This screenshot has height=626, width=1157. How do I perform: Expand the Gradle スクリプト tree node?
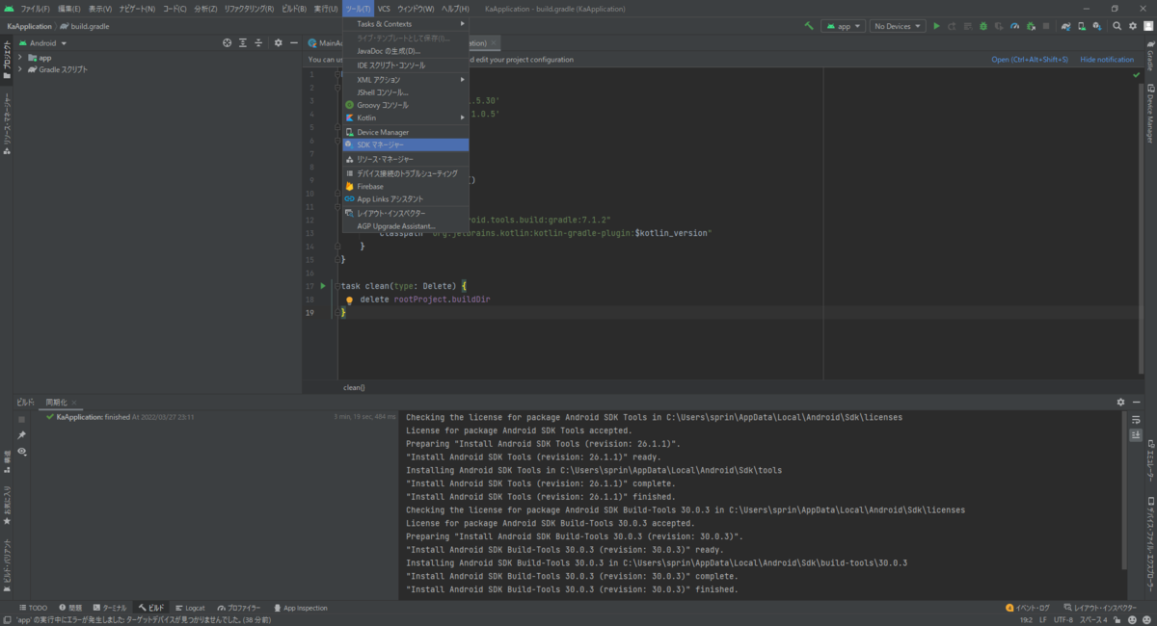(x=20, y=70)
